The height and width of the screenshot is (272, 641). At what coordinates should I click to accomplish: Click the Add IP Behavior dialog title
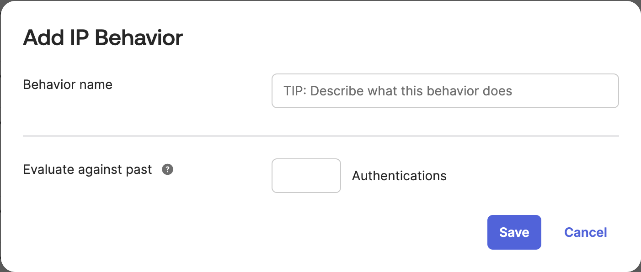[x=102, y=37]
